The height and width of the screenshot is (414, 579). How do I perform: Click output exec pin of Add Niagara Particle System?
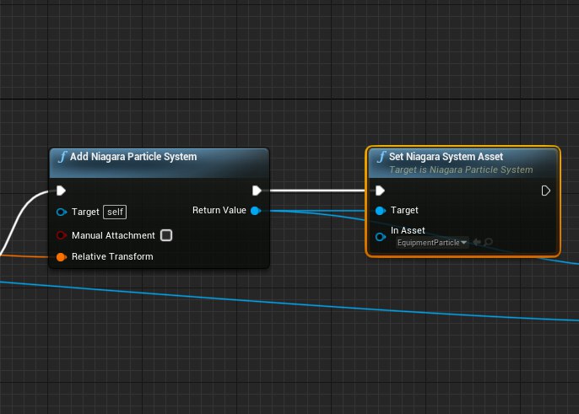(257, 191)
